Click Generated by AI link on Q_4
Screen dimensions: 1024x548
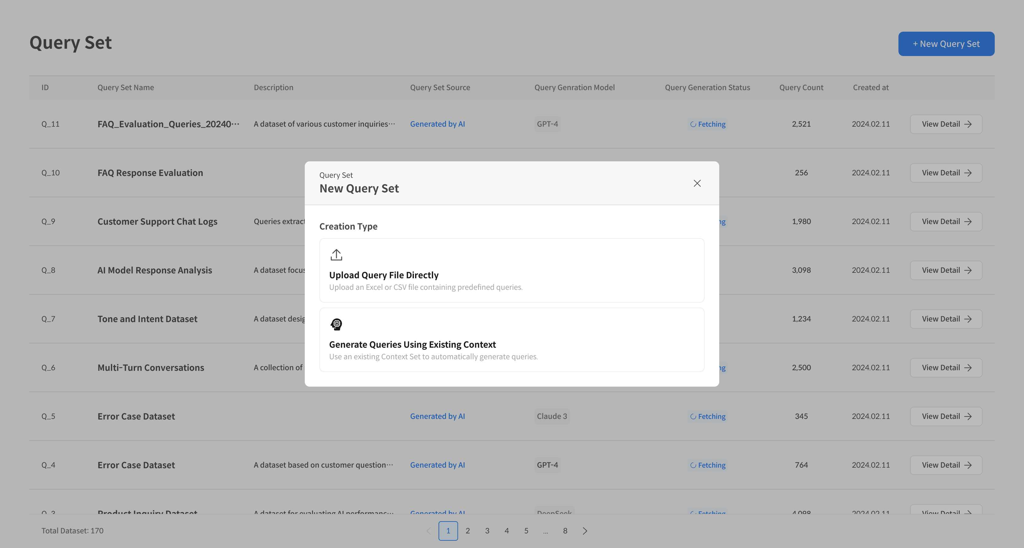tap(437, 465)
